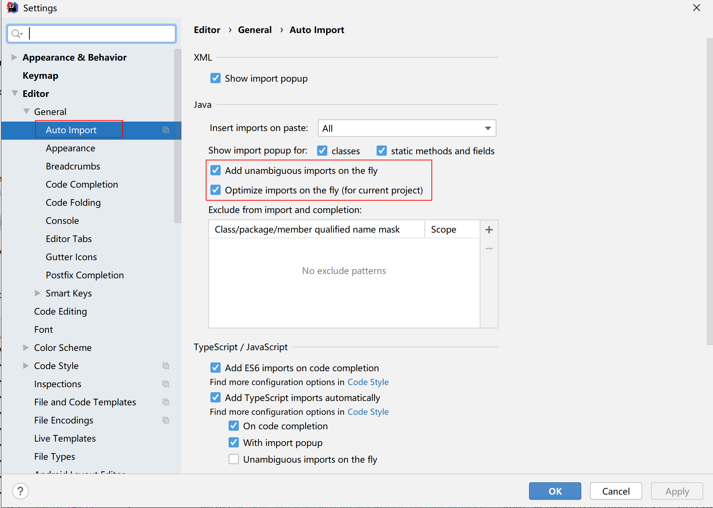Click the help question mark icon
This screenshot has height=508, width=713.
[20, 491]
